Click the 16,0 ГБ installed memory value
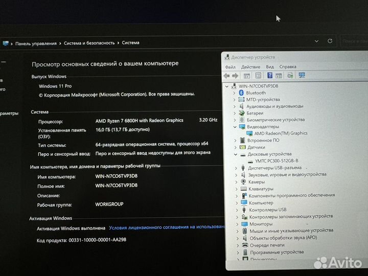368x276 pixels. [x=122, y=129]
